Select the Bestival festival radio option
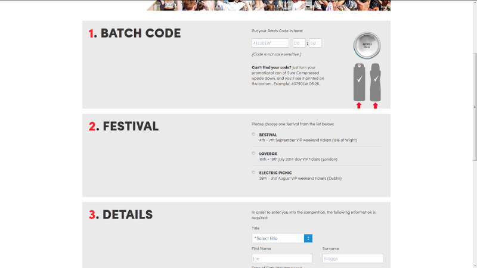Image resolution: width=477 pixels, height=268 pixels. coord(253,135)
